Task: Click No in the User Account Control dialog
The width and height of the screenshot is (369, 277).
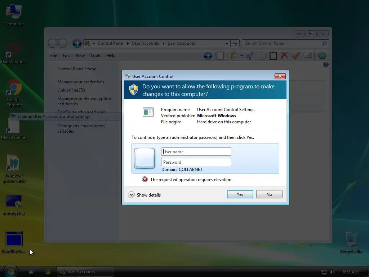Action: [269, 194]
